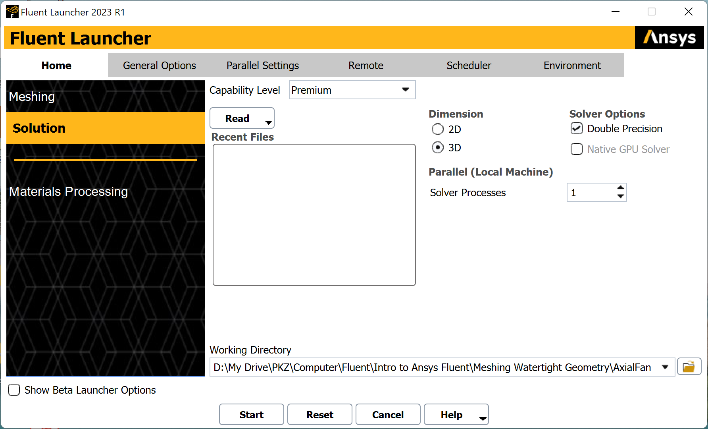
Task: Increase Solver Processes with up arrow
Action: (x=621, y=188)
